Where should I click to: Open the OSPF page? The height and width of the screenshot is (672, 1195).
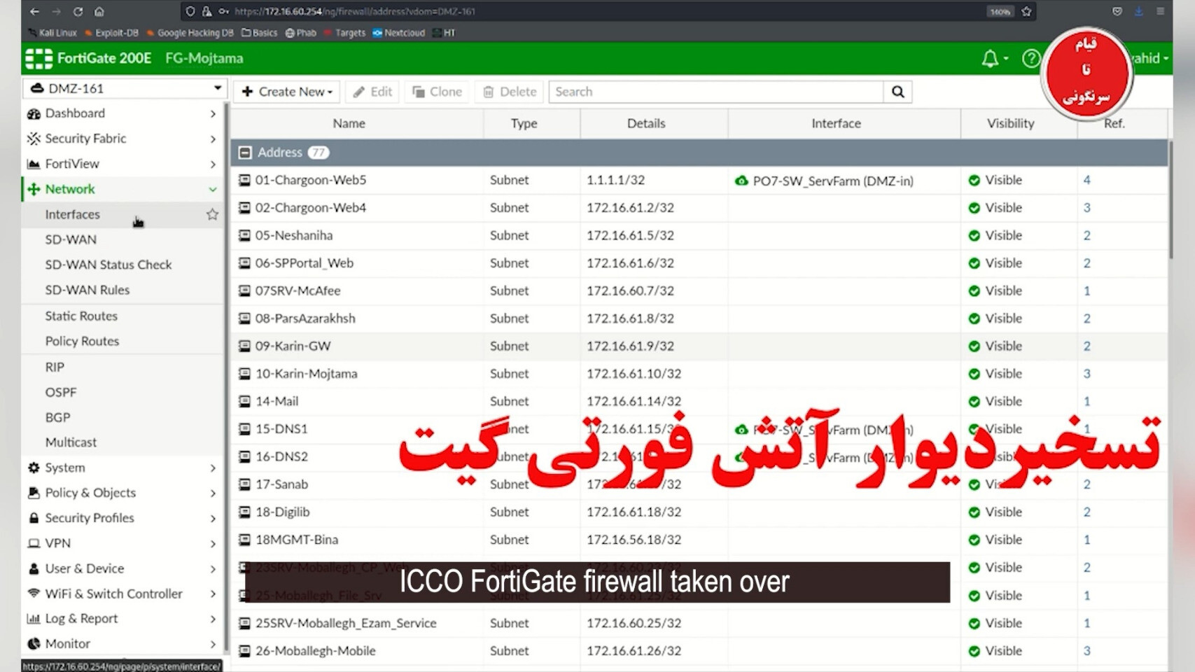pos(61,392)
